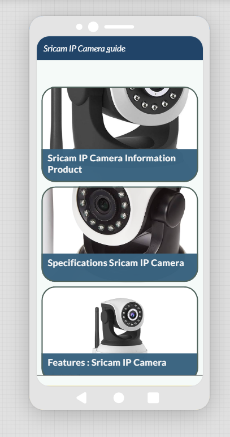Viewport: 230px width, 437px height.
Task: Click blank area below the title bar
Action: pyautogui.click(x=120, y=73)
